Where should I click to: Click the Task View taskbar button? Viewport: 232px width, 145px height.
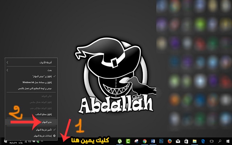tap(211, 141)
